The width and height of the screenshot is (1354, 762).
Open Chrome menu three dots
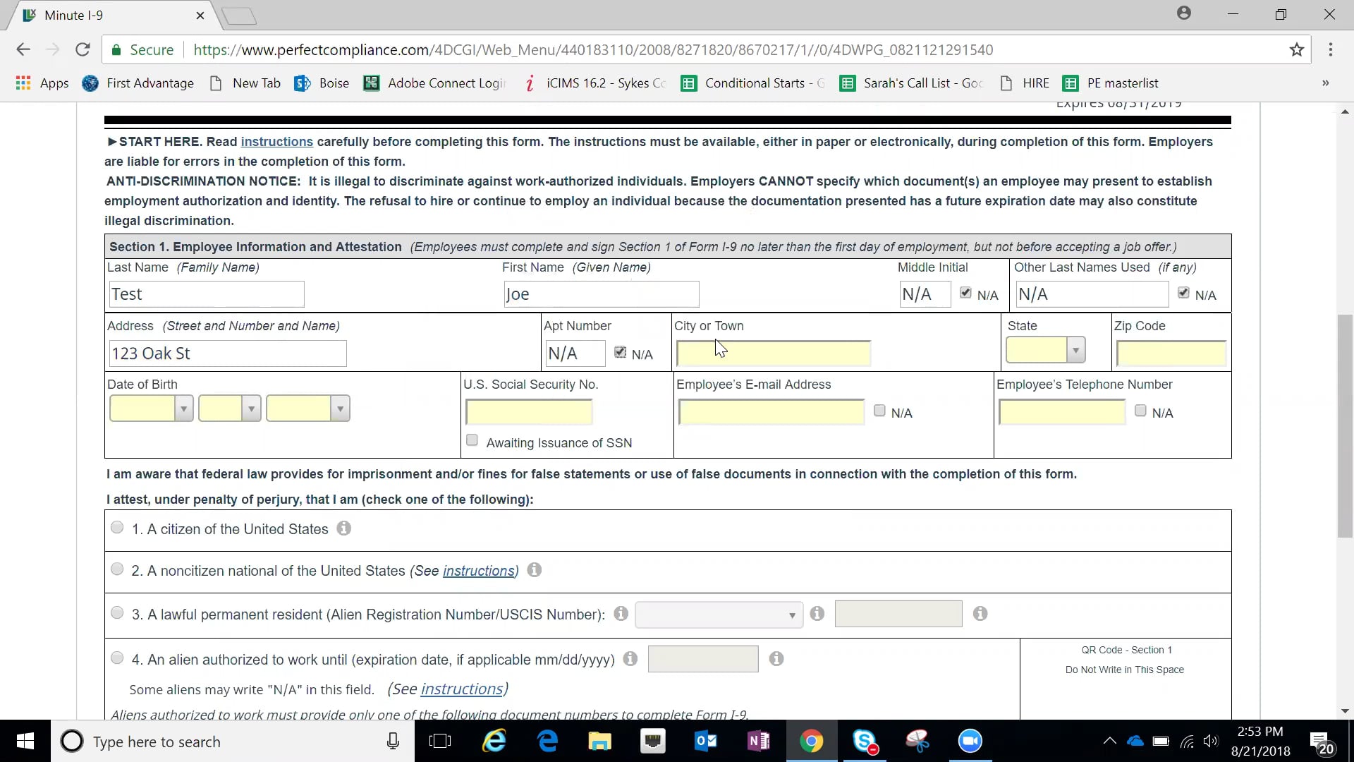coord(1330,50)
